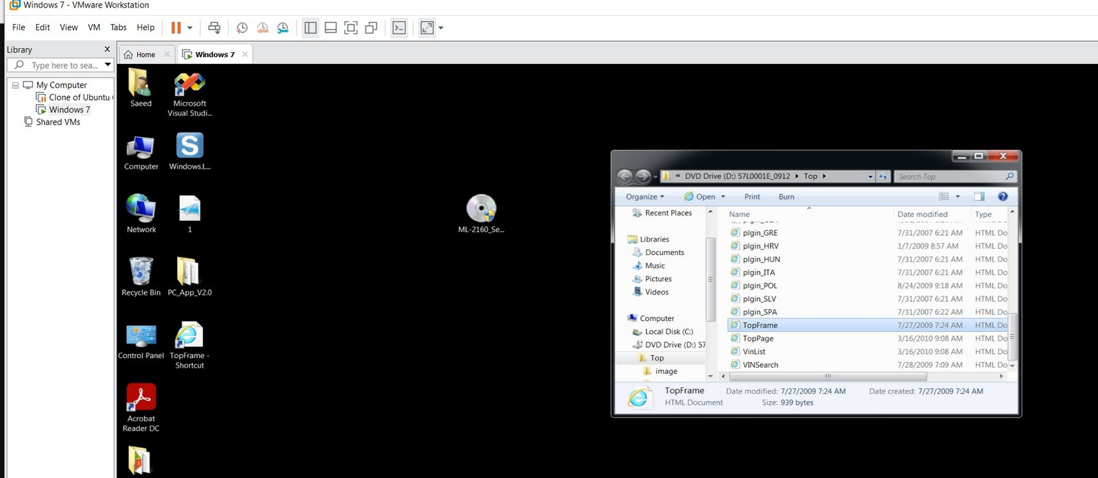
Task: Open the Organize menu in Explorer
Action: click(x=644, y=197)
